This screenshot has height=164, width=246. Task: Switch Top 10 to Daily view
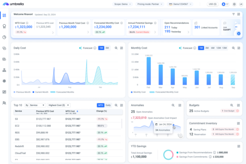pyautogui.click(x=108, y=105)
